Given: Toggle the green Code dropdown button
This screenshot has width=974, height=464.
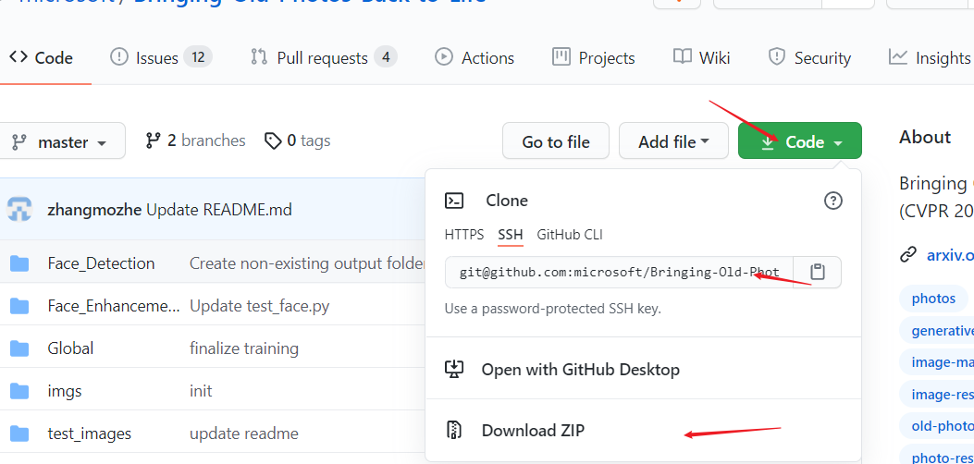Looking at the screenshot, I should [x=800, y=141].
